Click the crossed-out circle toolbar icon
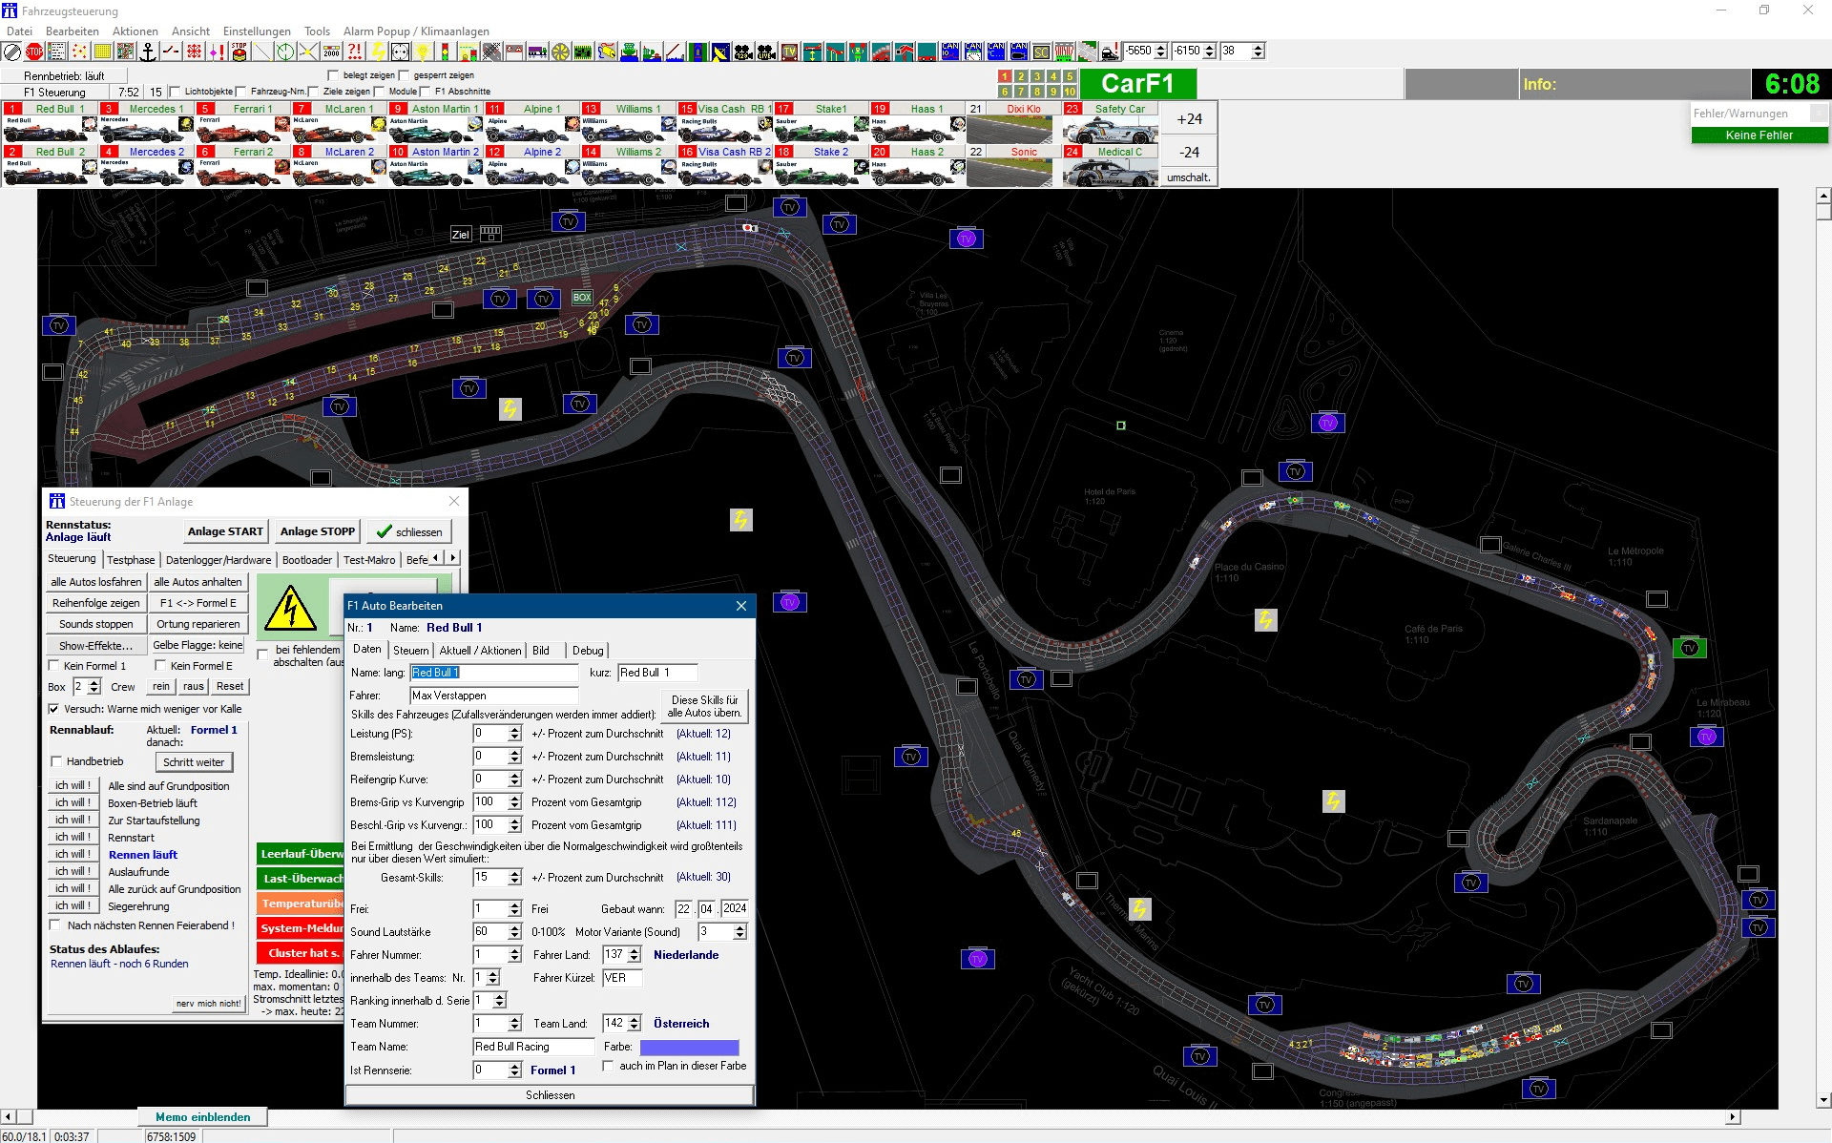The width and height of the screenshot is (1832, 1143). [11, 52]
